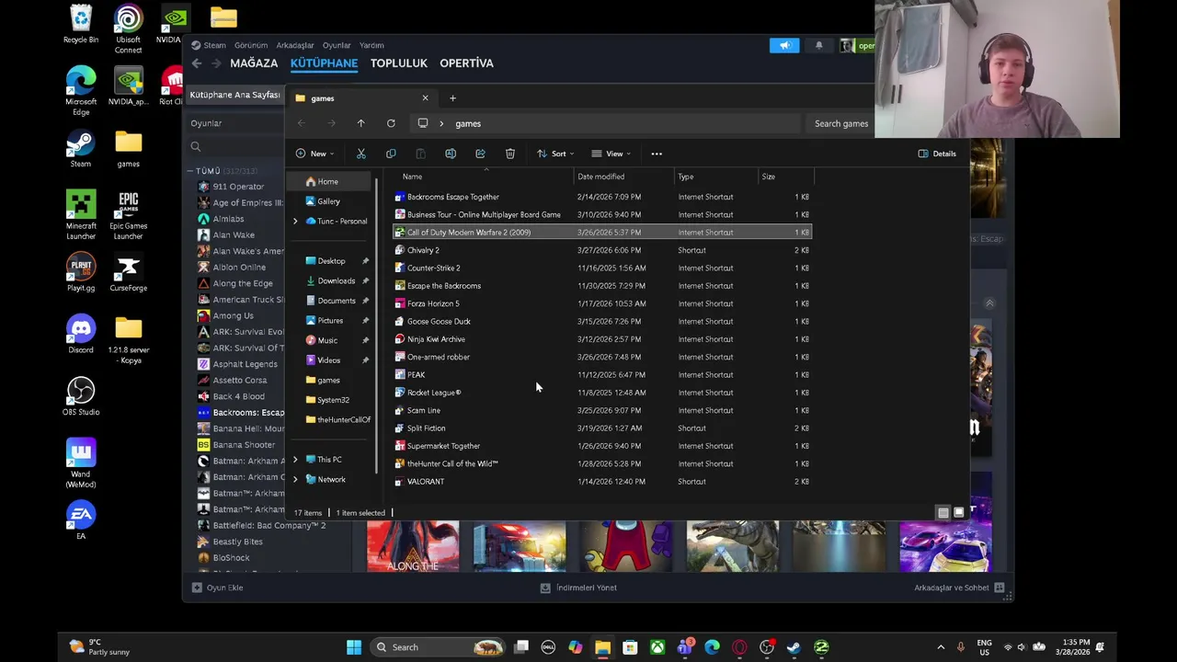The width and height of the screenshot is (1177, 662).
Task: Select Forza Horizon 5 shortcut
Action: tap(602, 303)
